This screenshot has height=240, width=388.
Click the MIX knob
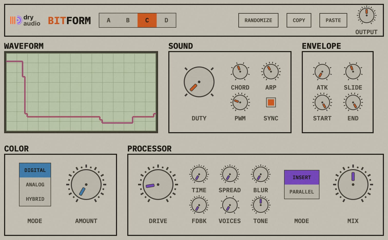353,185
